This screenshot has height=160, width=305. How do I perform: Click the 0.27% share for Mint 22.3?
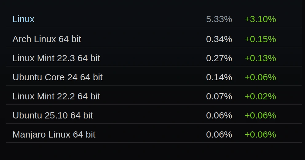coord(219,58)
